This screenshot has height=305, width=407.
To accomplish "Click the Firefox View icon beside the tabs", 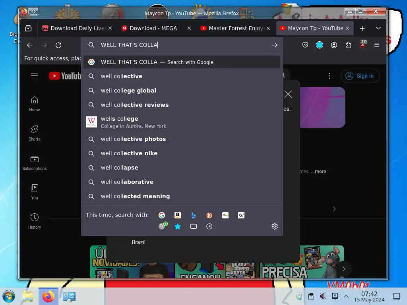I will click(28, 28).
